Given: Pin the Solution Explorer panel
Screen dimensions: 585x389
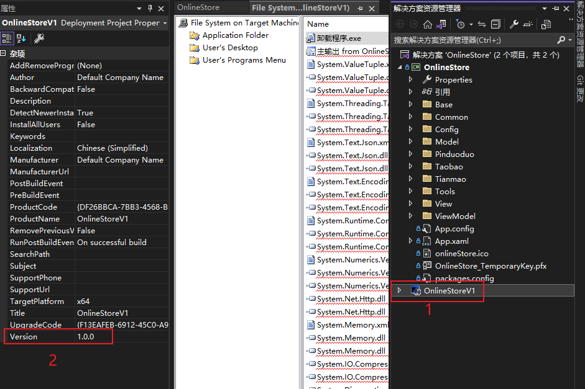Looking at the screenshot, I should [555, 9].
